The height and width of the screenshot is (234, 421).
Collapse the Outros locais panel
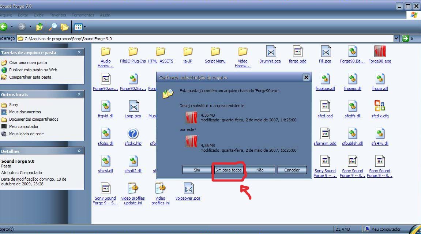coord(79,94)
